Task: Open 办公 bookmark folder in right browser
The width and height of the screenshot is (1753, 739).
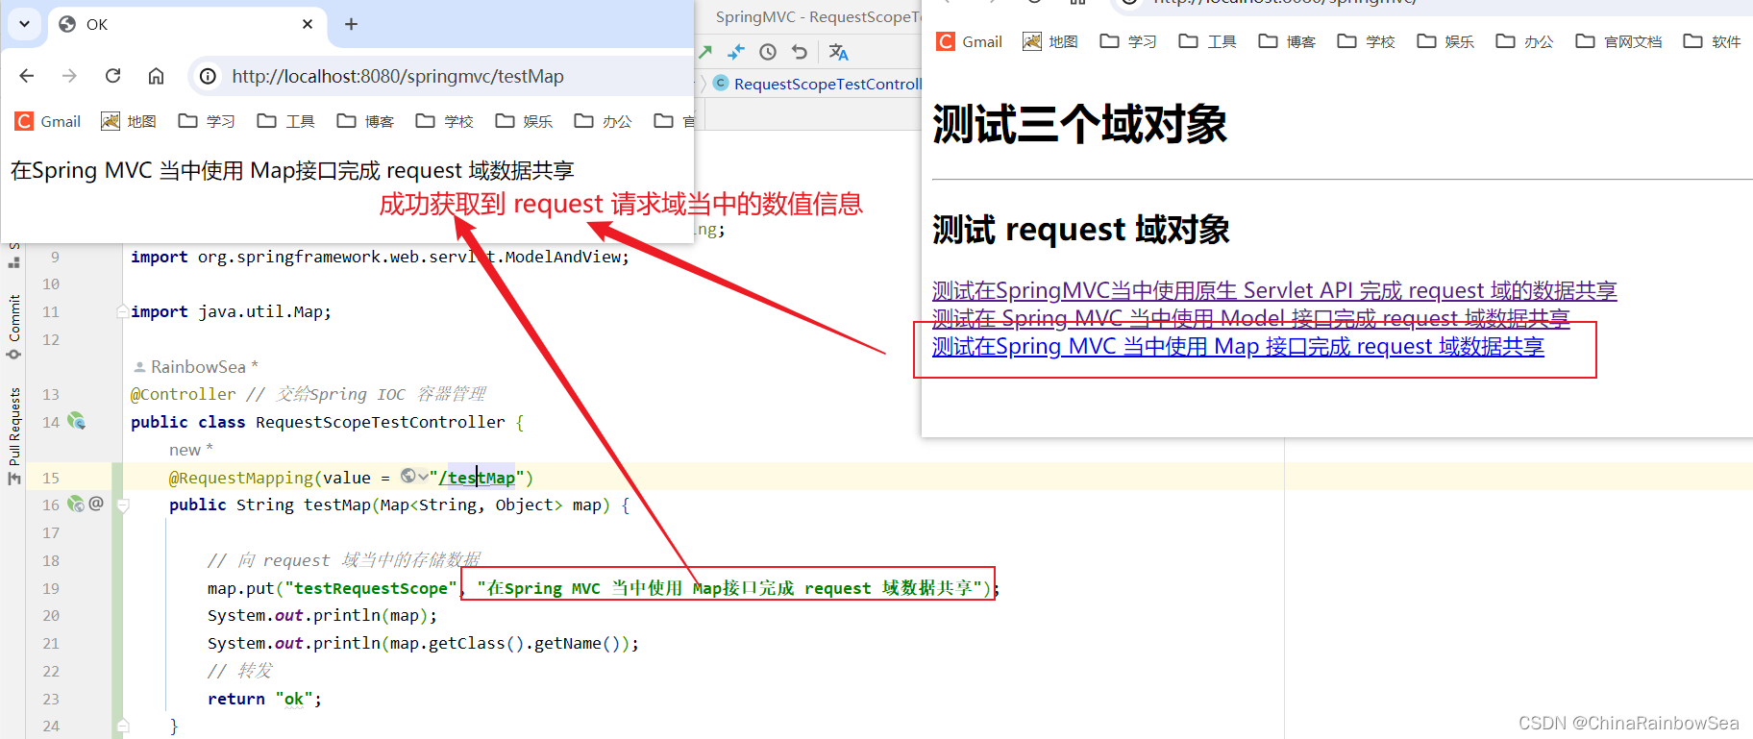Action: pos(1525,41)
